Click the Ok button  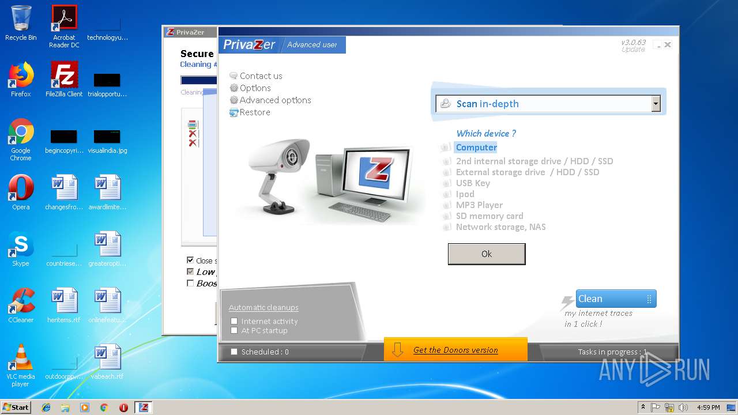(x=487, y=254)
